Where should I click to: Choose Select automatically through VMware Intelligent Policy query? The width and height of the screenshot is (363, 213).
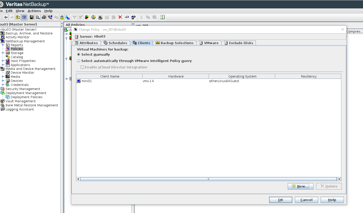tap(79, 61)
